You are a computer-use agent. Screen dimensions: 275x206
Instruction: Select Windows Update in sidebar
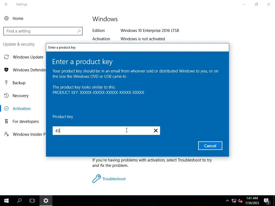coord(28,57)
